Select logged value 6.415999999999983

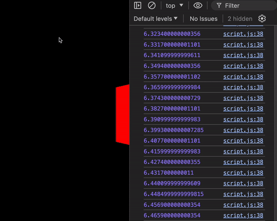coord(172,151)
